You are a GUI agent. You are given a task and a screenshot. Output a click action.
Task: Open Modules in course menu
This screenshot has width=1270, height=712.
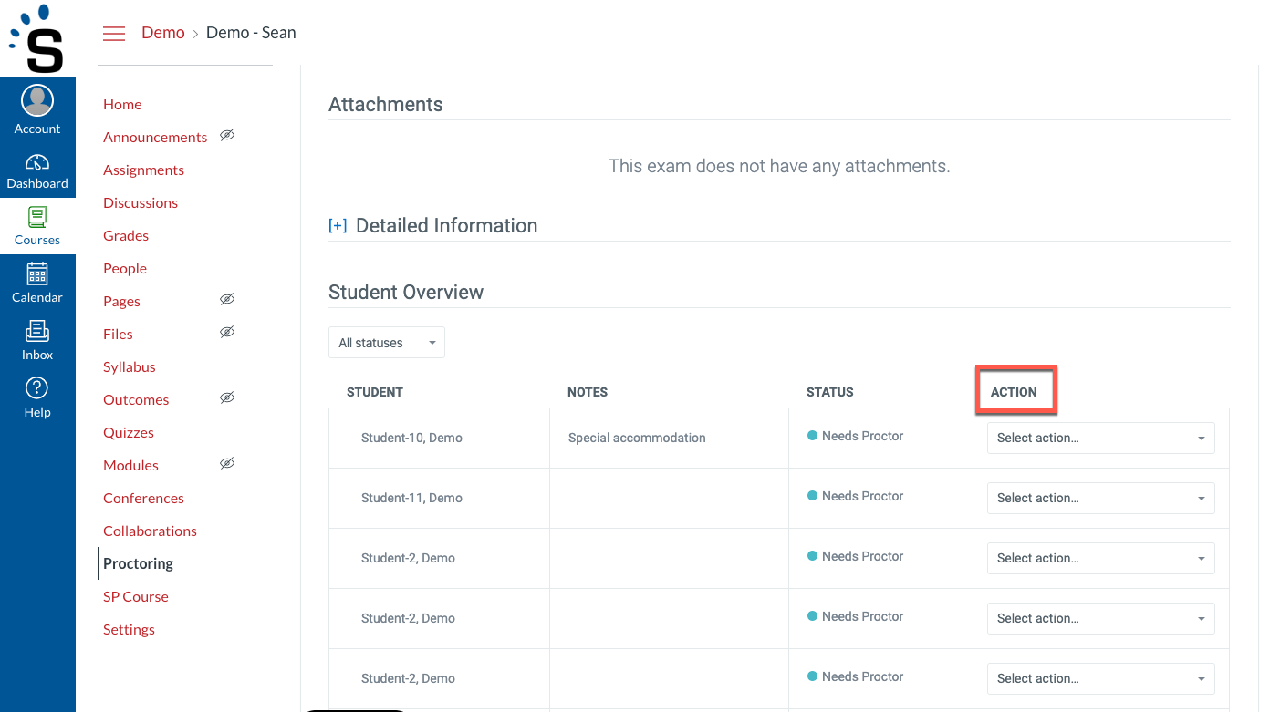coord(130,466)
